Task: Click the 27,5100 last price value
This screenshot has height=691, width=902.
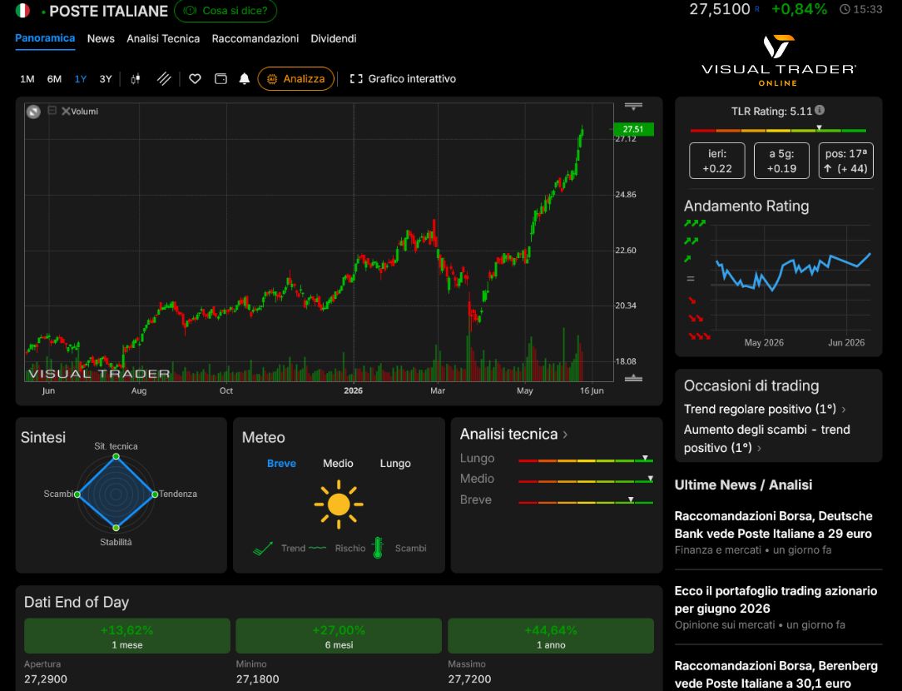Action: pyautogui.click(x=720, y=9)
